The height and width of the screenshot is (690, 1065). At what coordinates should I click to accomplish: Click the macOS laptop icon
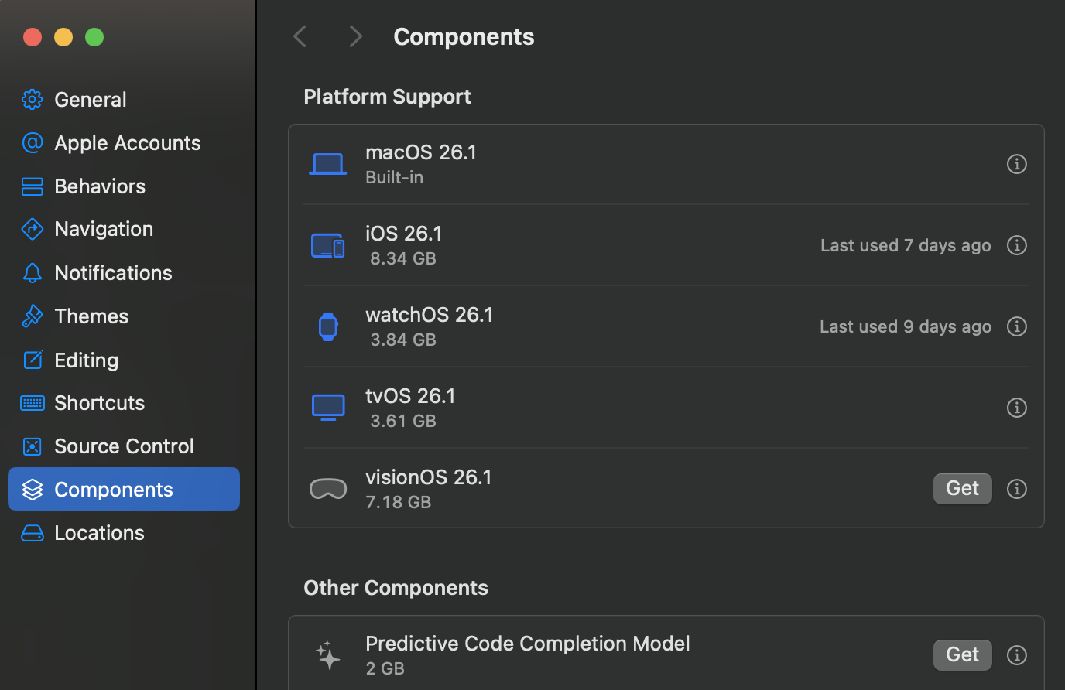(328, 163)
